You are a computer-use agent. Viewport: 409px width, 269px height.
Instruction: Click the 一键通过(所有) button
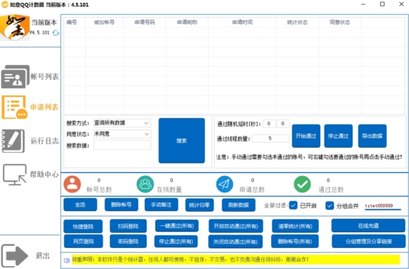click(x=177, y=226)
